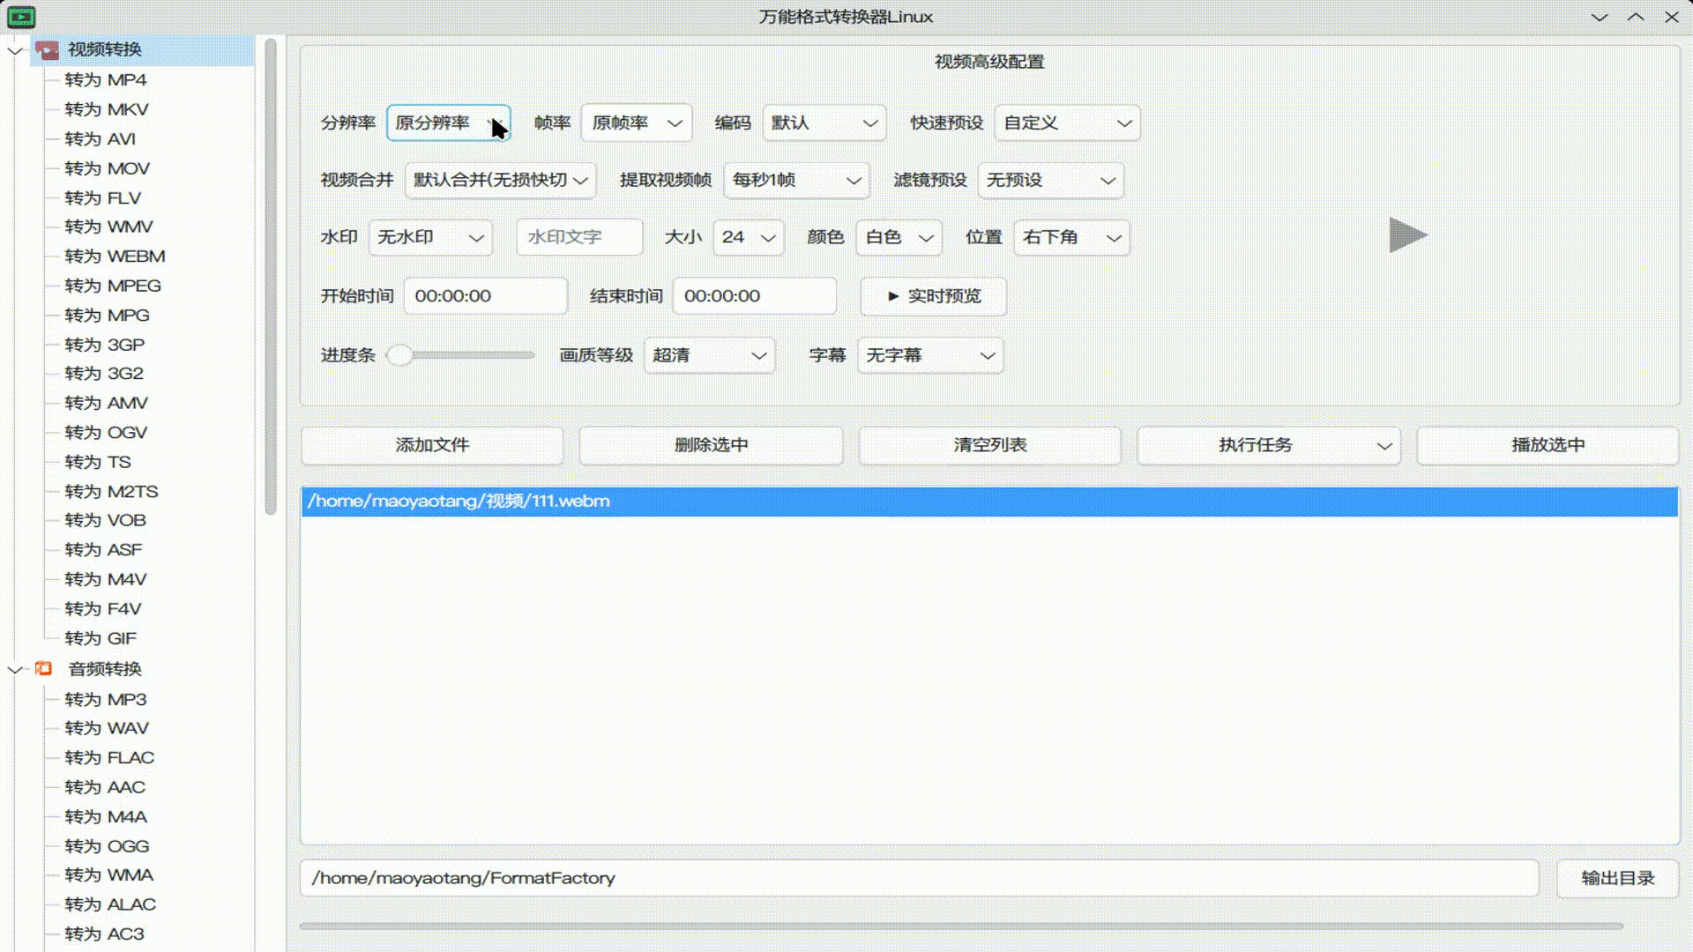Select 转为 MOV in the tree

tap(108, 169)
